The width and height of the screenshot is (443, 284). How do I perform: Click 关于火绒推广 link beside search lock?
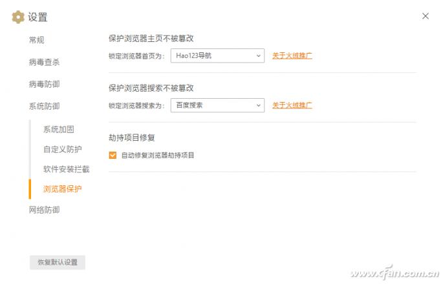292,105
